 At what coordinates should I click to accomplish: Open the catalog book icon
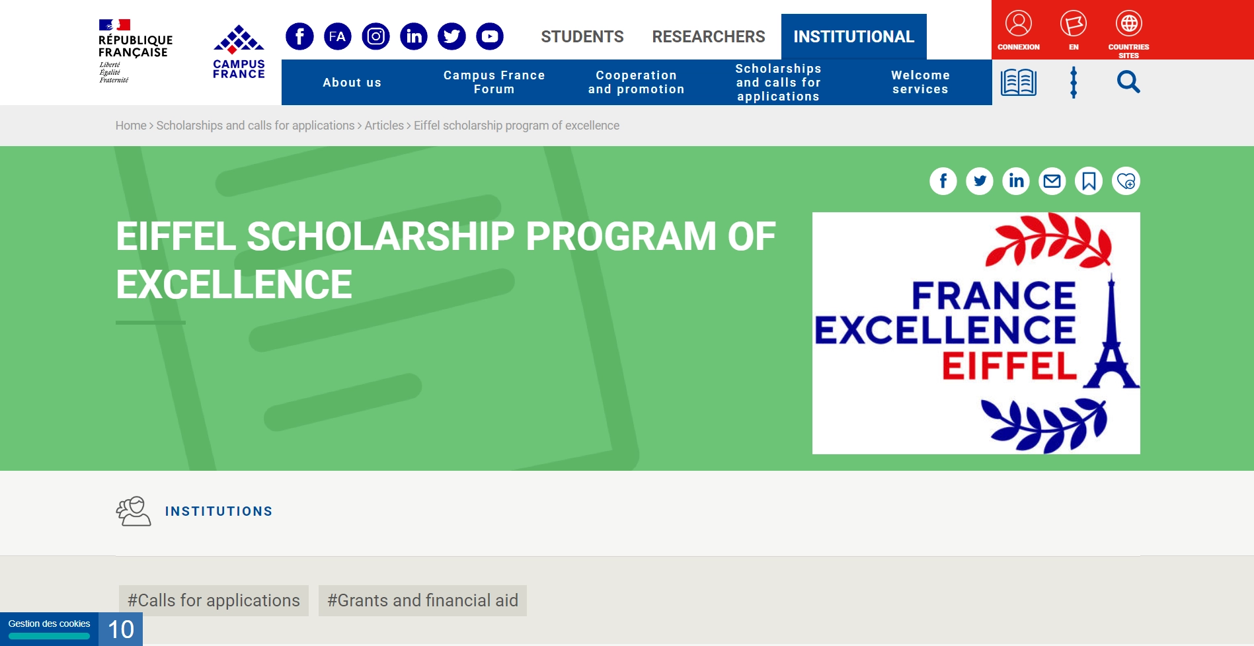click(1018, 83)
